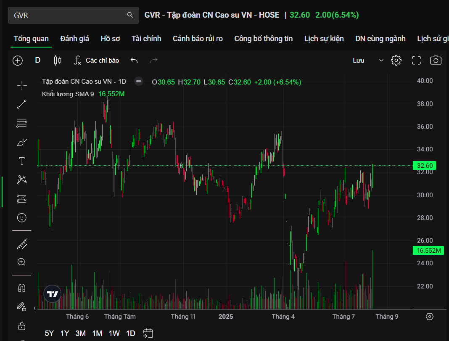
Task: Click the O30.65 open value in legend
Action: 163,82
